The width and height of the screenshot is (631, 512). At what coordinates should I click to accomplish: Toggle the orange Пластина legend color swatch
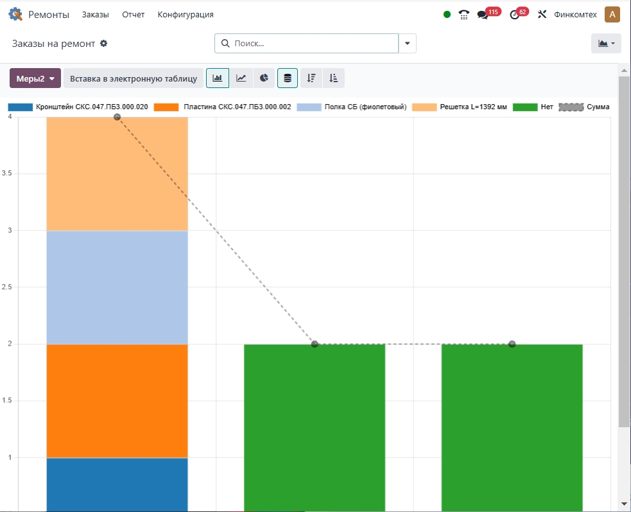point(166,107)
